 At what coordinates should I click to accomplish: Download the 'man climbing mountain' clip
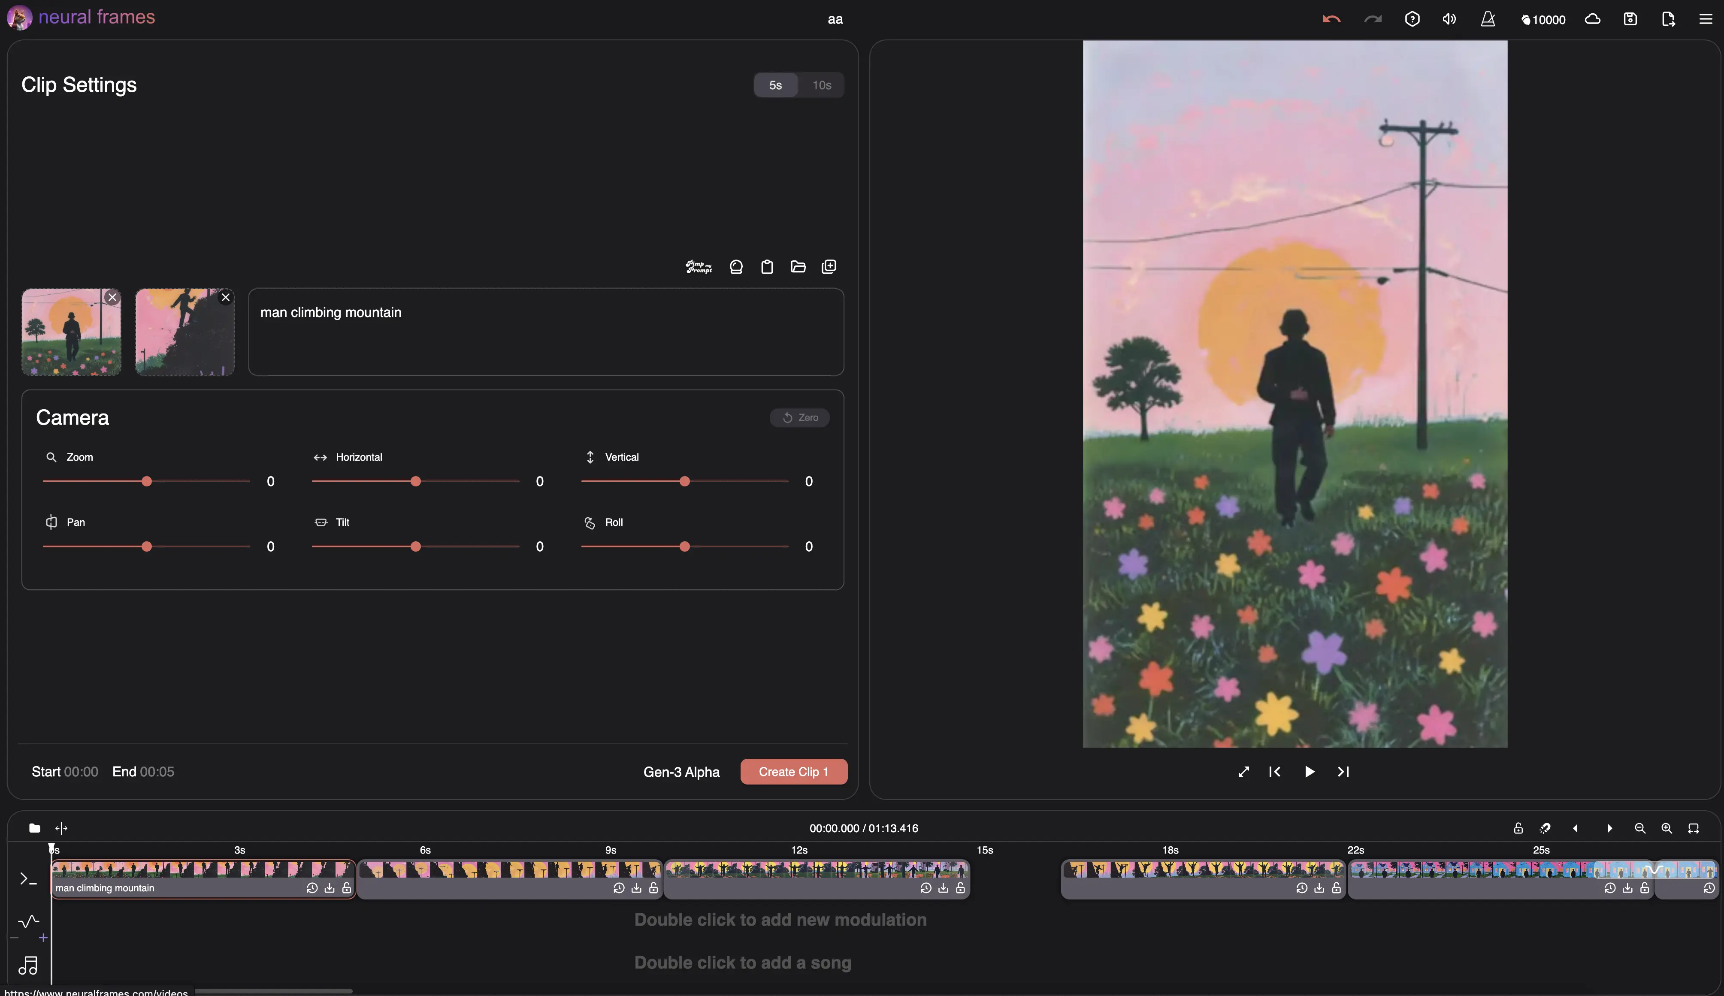tap(329, 888)
